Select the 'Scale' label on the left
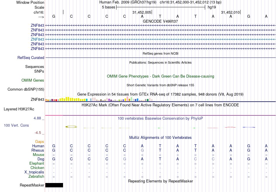 click(x=39, y=7)
